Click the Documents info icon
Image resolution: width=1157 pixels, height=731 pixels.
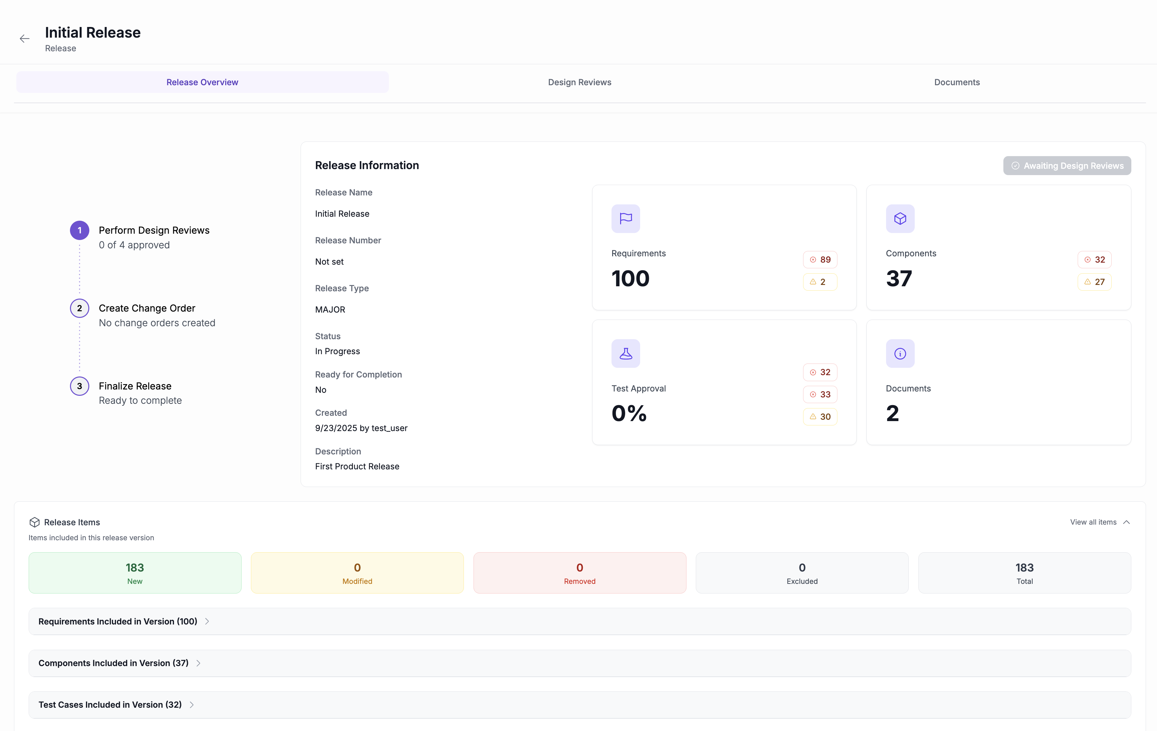click(899, 354)
